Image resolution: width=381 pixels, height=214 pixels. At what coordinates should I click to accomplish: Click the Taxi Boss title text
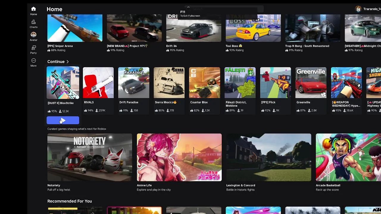click(234, 46)
